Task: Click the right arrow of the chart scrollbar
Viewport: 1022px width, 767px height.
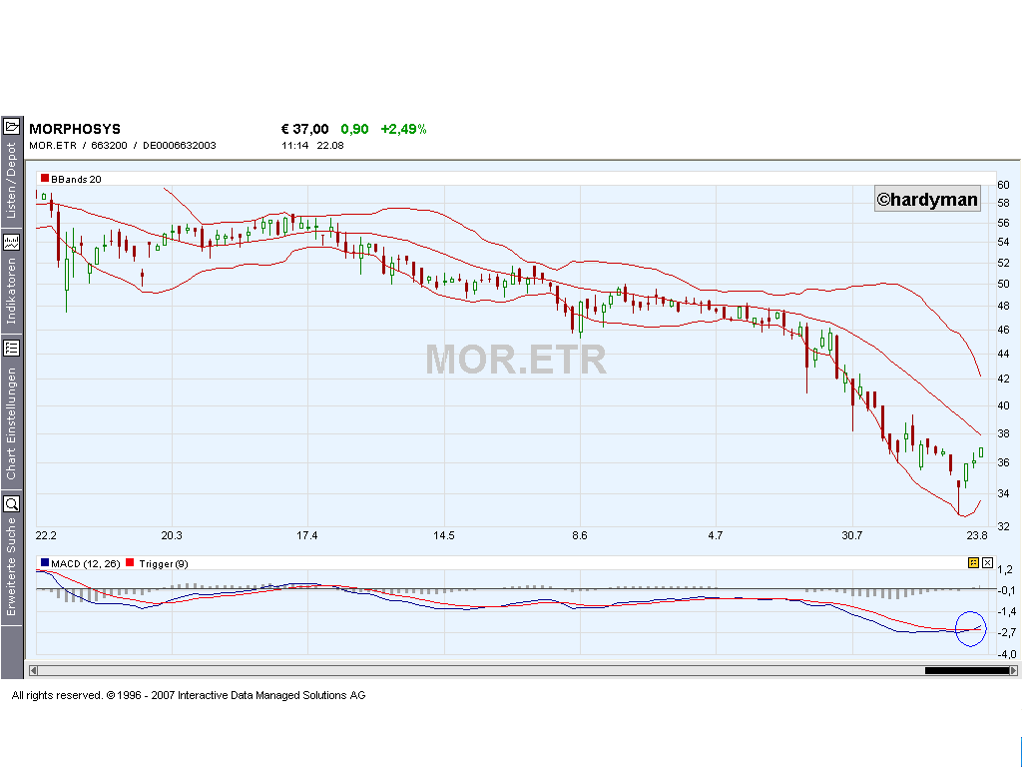Action: [x=1013, y=670]
